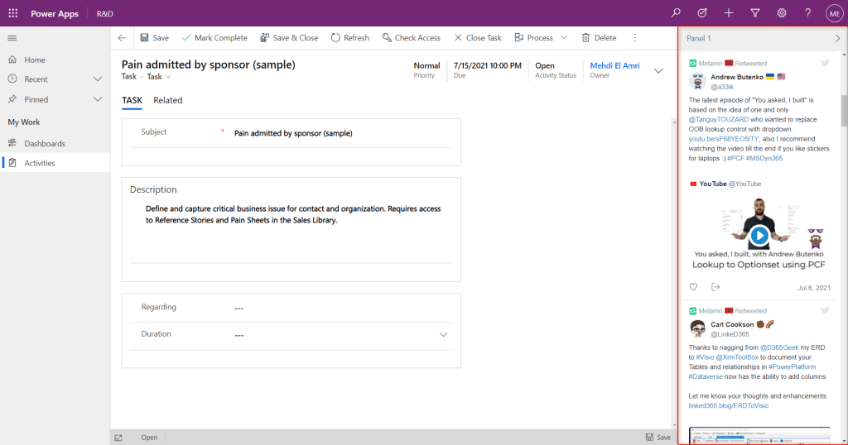
Task: Expand the Recent navigation section
Action: 98,79
